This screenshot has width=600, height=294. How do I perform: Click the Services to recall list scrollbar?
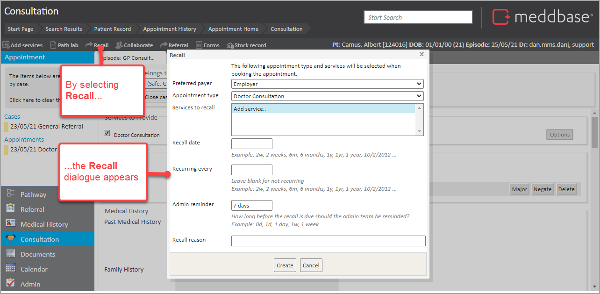[x=420, y=120]
